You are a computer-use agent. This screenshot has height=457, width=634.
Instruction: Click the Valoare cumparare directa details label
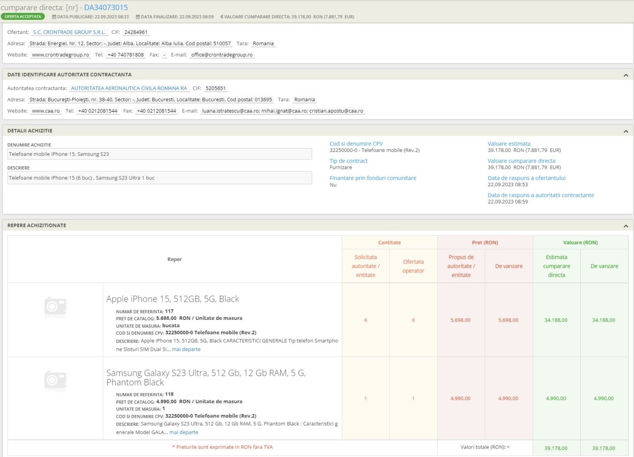click(521, 161)
